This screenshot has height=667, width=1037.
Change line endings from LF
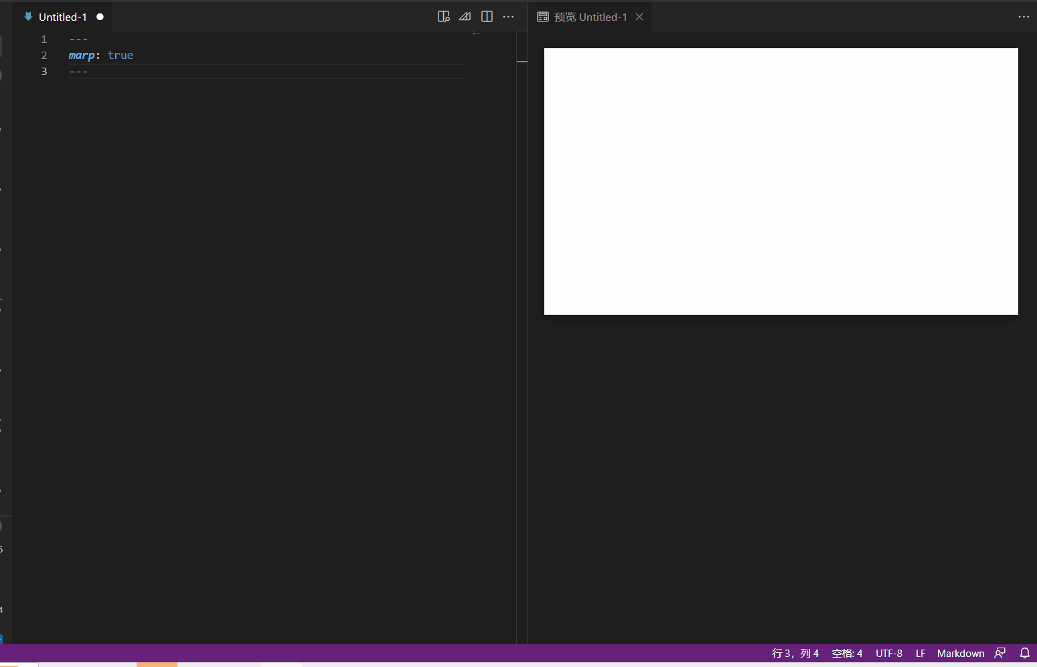(x=920, y=653)
